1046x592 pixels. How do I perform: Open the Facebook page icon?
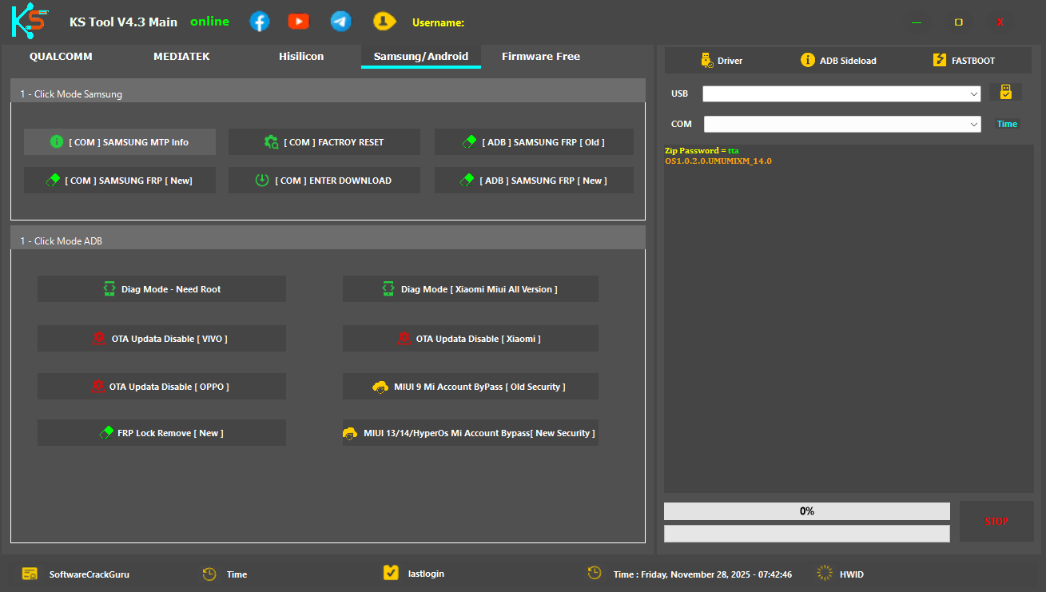259,21
